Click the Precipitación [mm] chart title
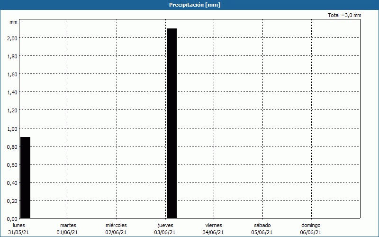Viewport: 379px width, 237px height. point(195,5)
